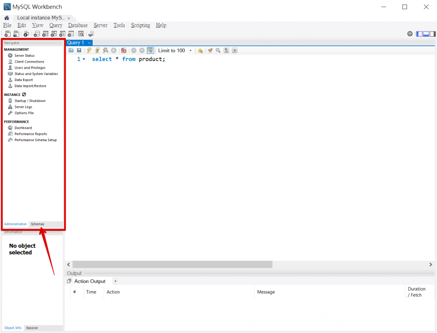
Task: Close Local instance connection tab
Action: (69, 18)
